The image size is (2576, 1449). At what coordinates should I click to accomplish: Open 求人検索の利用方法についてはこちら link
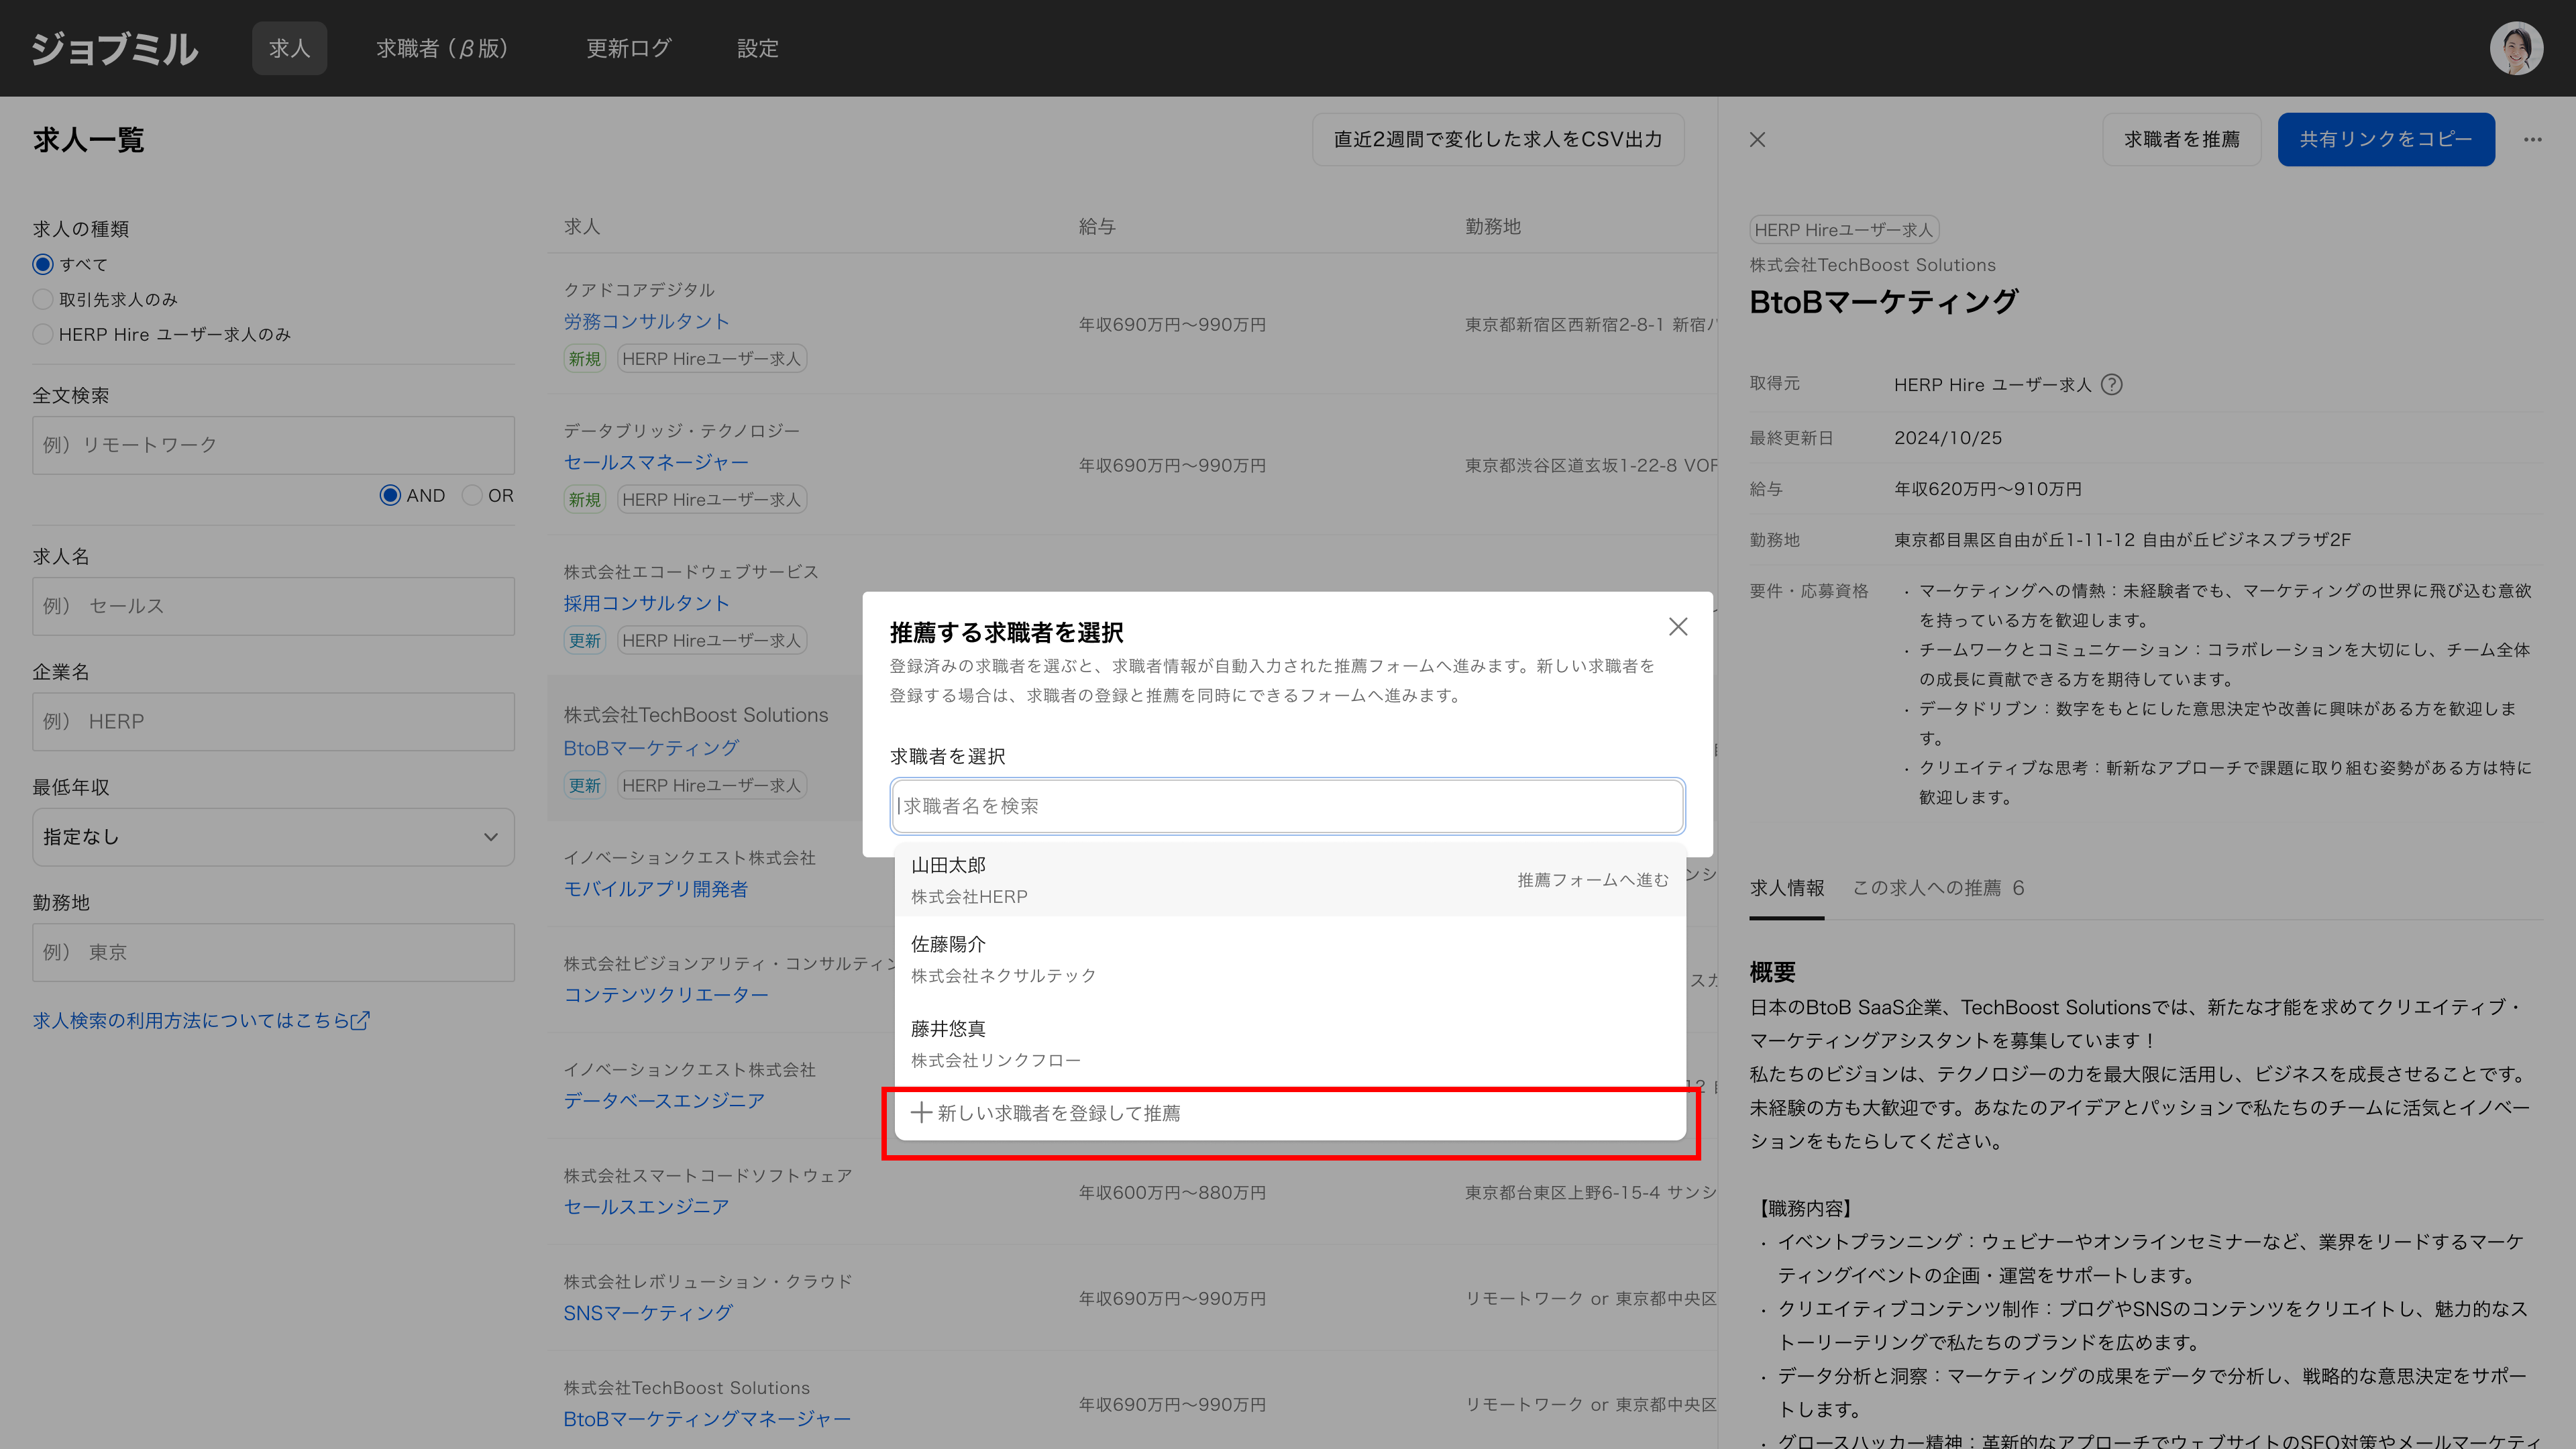(201, 1021)
